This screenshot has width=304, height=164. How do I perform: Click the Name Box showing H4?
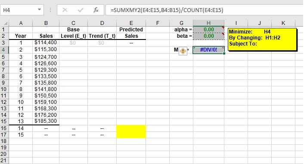pos(22,10)
